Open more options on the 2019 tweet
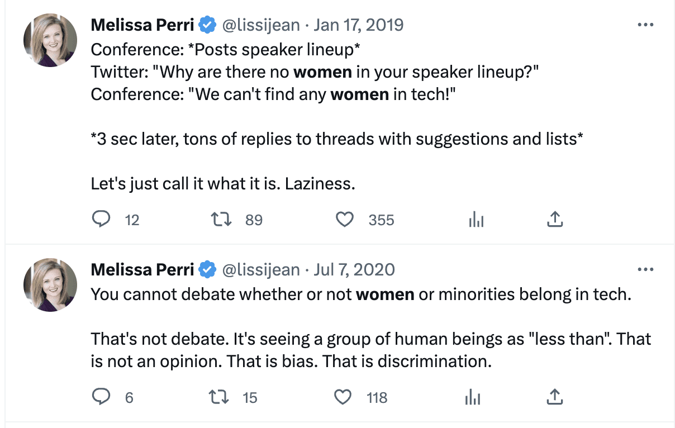The width and height of the screenshot is (675, 428). 645,25
